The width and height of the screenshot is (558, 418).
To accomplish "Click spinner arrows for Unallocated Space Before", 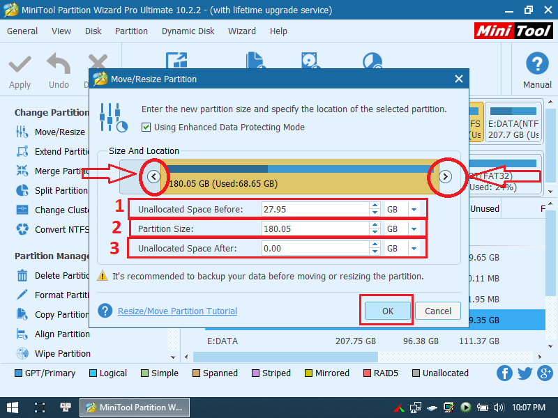I will click(x=375, y=210).
